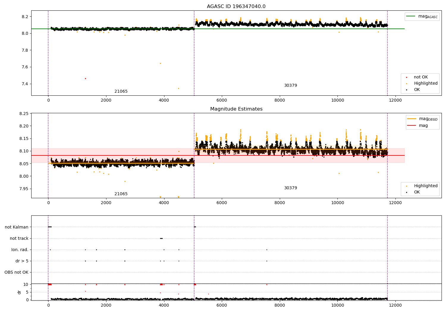Click the 5 tick label on the dr axis
Screen dimensions: 446x312
27,292
